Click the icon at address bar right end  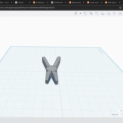[121, 8]
